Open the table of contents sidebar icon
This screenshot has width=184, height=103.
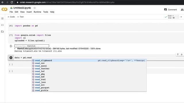(x=2, y=18)
